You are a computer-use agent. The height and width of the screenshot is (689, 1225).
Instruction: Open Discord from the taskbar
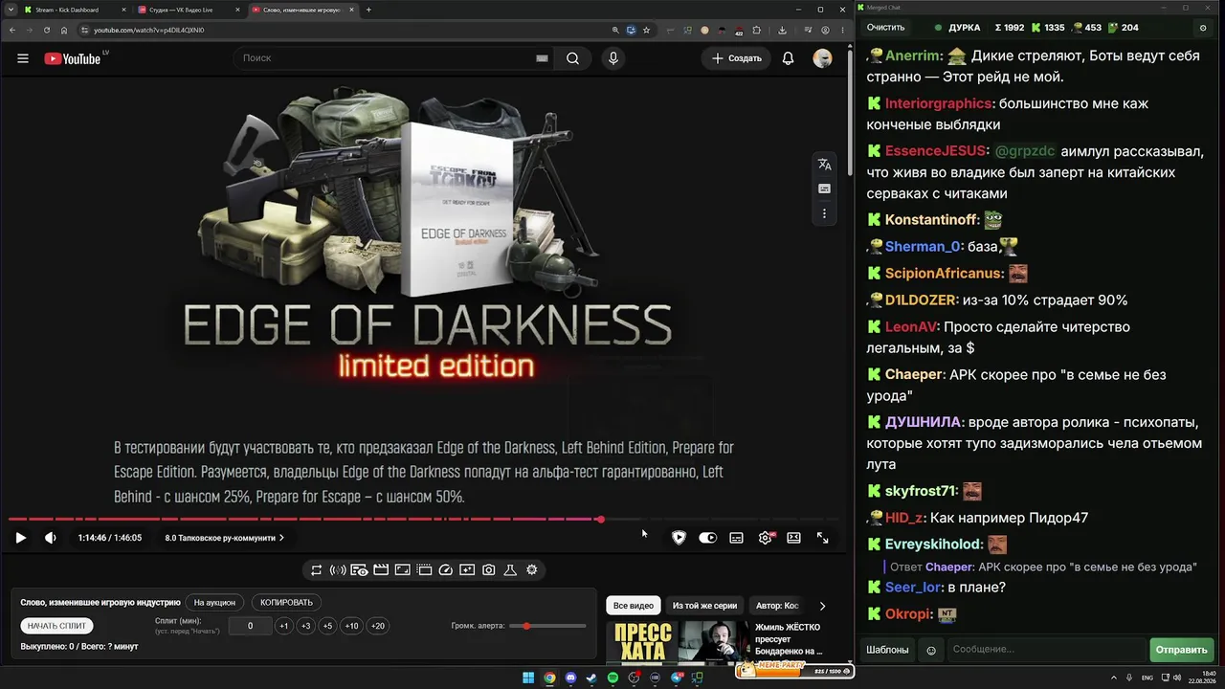pos(571,678)
